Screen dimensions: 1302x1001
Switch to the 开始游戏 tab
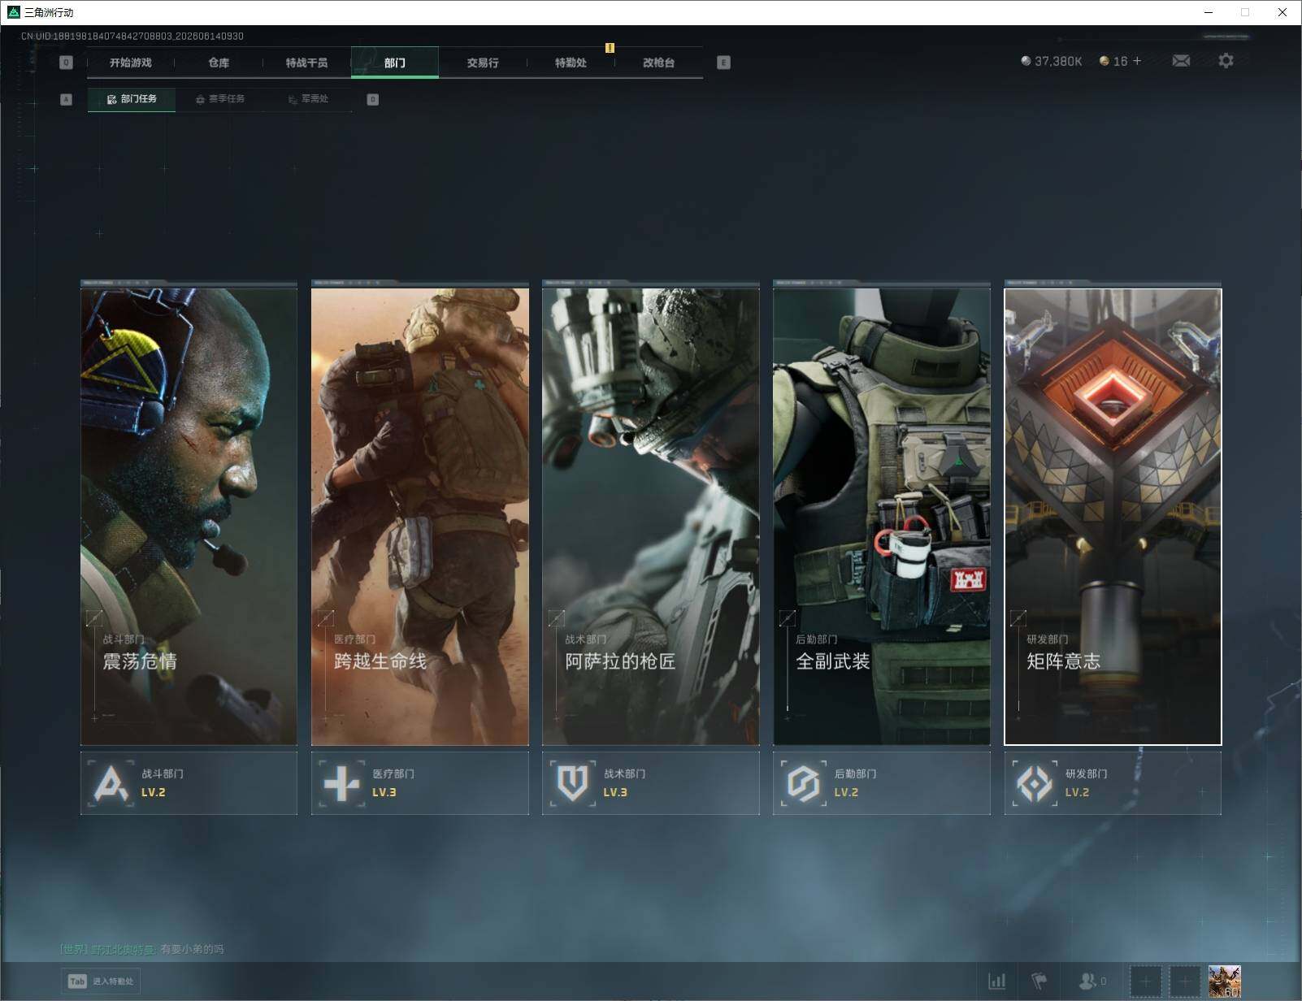pyautogui.click(x=131, y=63)
